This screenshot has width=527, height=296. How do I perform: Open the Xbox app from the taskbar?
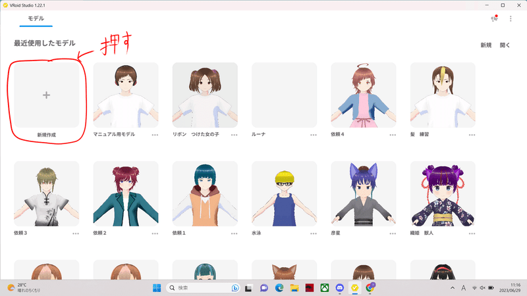(x=325, y=288)
